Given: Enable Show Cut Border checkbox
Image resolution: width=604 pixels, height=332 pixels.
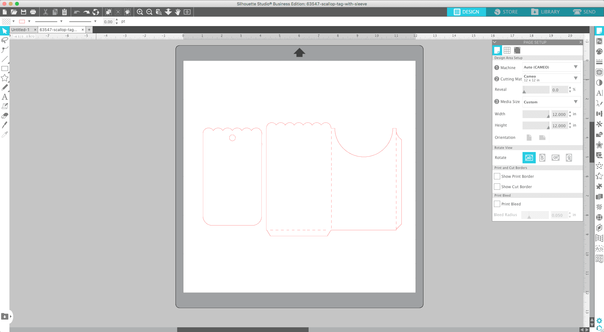Looking at the screenshot, I should 497,187.
